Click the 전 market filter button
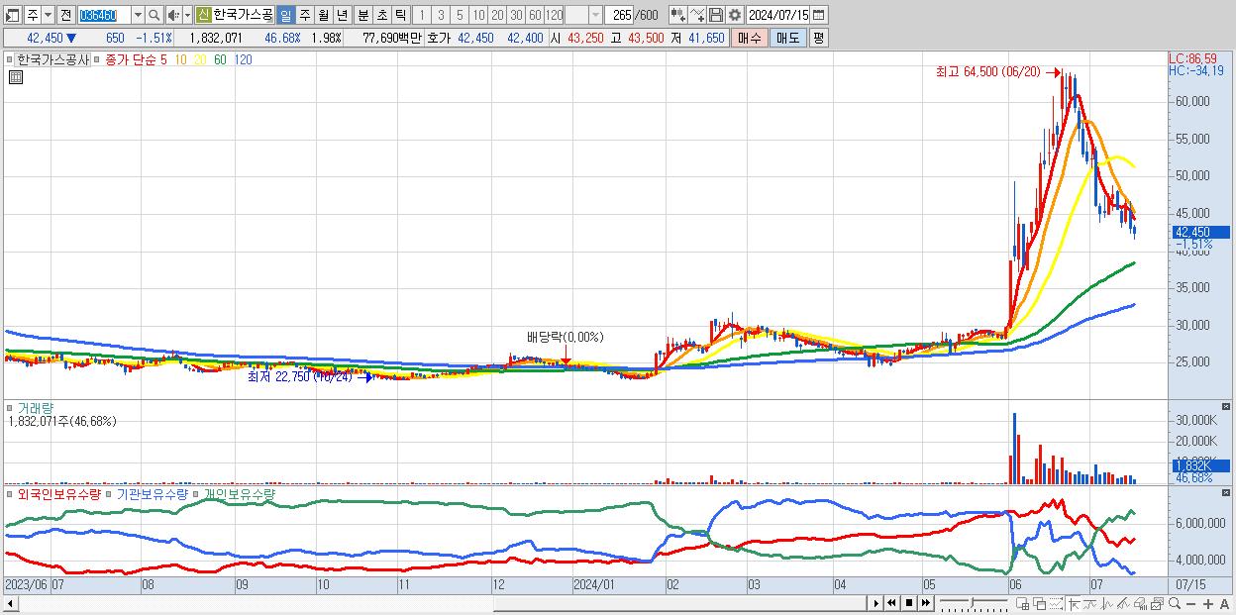The height and width of the screenshot is (615, 1236). coord(66,15)
